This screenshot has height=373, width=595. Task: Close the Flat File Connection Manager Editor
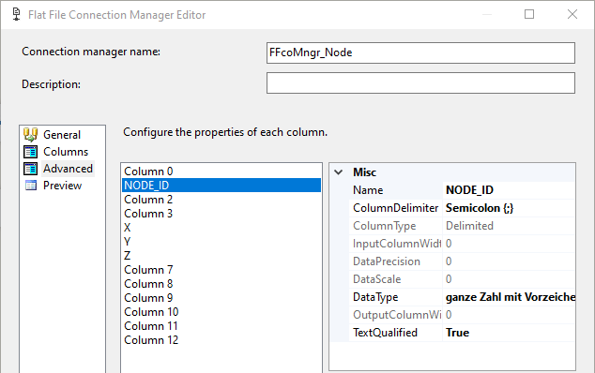[x=572, y=14]
